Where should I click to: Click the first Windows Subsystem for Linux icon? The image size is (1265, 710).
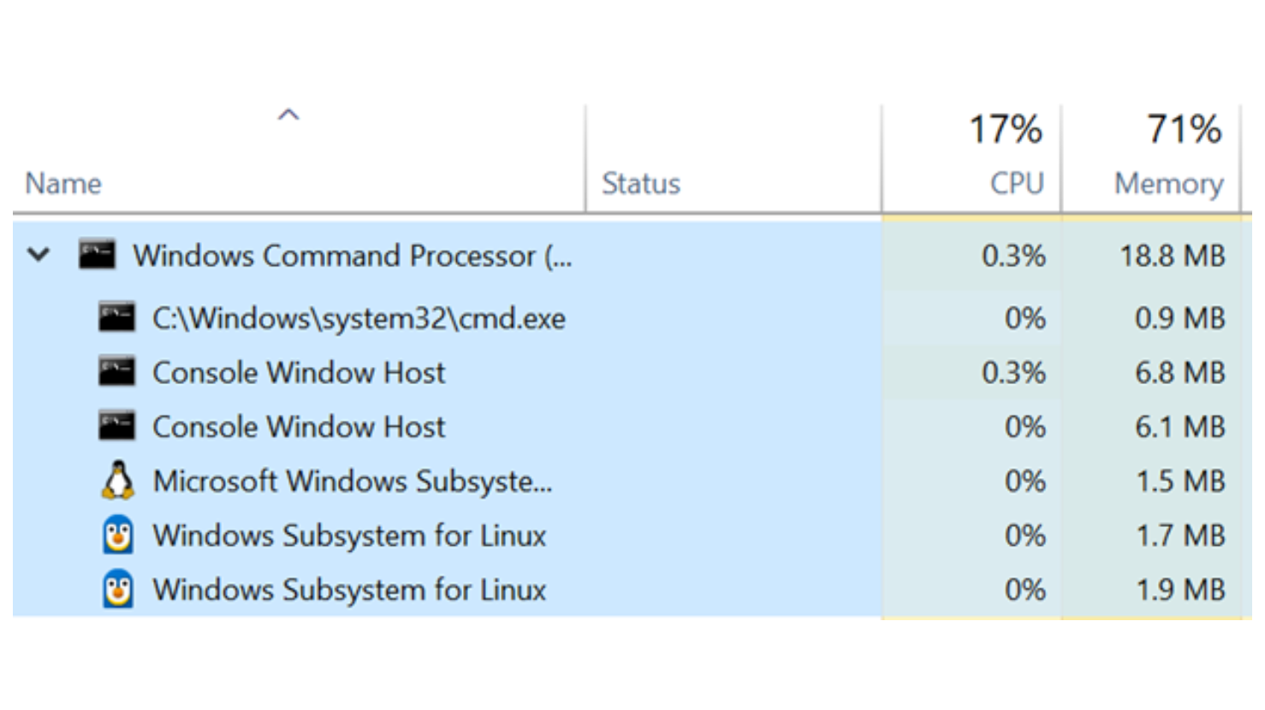(x=117, y=535)
